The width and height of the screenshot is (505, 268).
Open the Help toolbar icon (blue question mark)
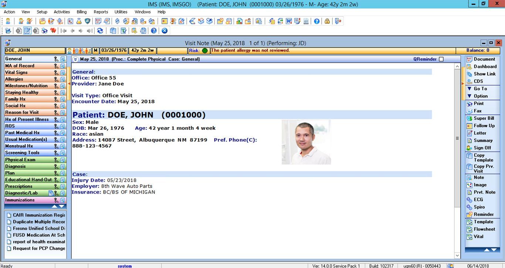point(316,21)
